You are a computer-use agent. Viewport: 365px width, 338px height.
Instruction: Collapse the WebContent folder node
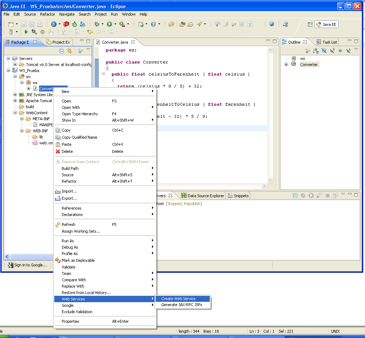pyautogui.click(x=15, y=112)
